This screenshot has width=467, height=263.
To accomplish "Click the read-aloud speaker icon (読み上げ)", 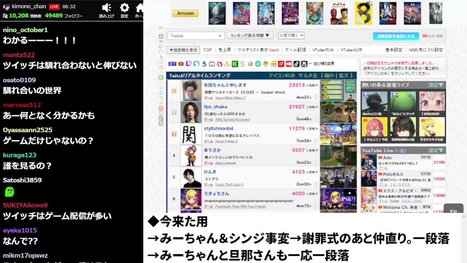I will tap(107, 8).
